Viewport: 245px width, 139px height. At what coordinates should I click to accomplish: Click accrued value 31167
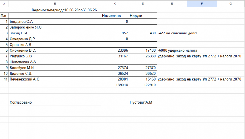(115, 56)
